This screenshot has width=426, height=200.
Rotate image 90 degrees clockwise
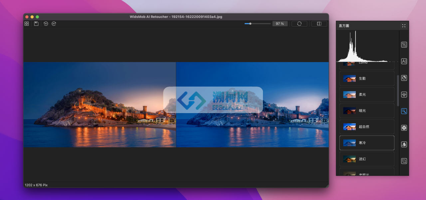(x=54, y=24)
